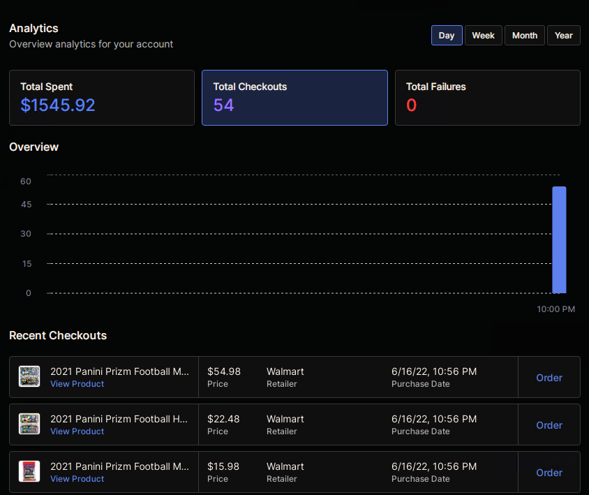Image resolution: width=589 pixels, height=495 pixels.
Task: Select the Day time range tab
Action: [447, 36]
